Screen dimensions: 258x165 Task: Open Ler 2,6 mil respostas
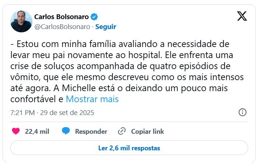point(129,148)
